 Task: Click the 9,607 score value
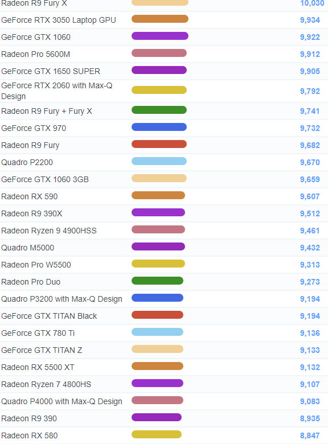point(310,196)
